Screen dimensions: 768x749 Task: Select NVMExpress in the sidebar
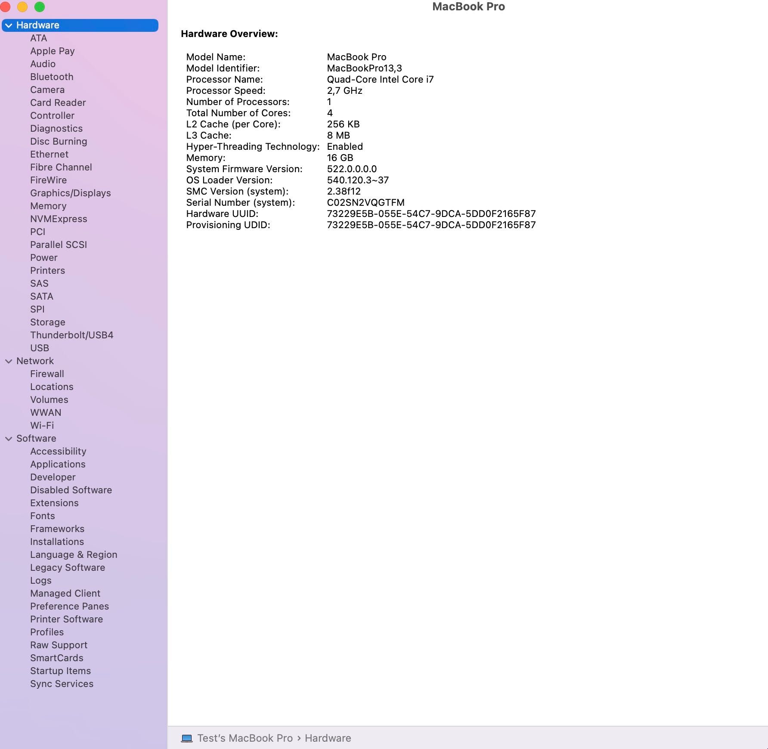tap(59, 219)
